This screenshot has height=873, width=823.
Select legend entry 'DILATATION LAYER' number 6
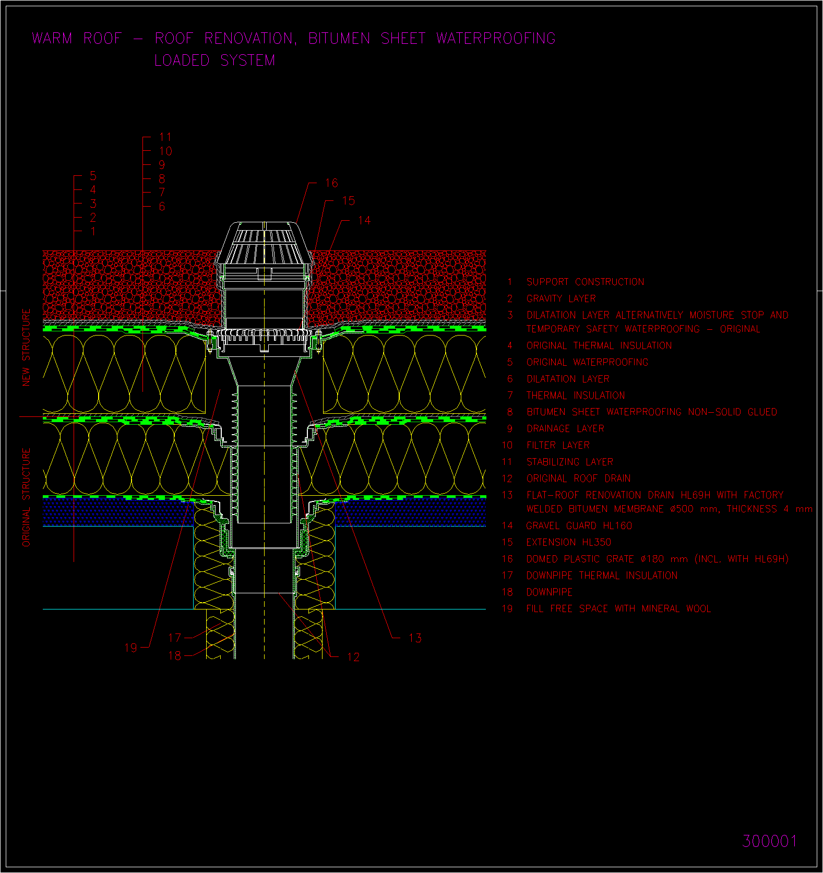point(568,379)
